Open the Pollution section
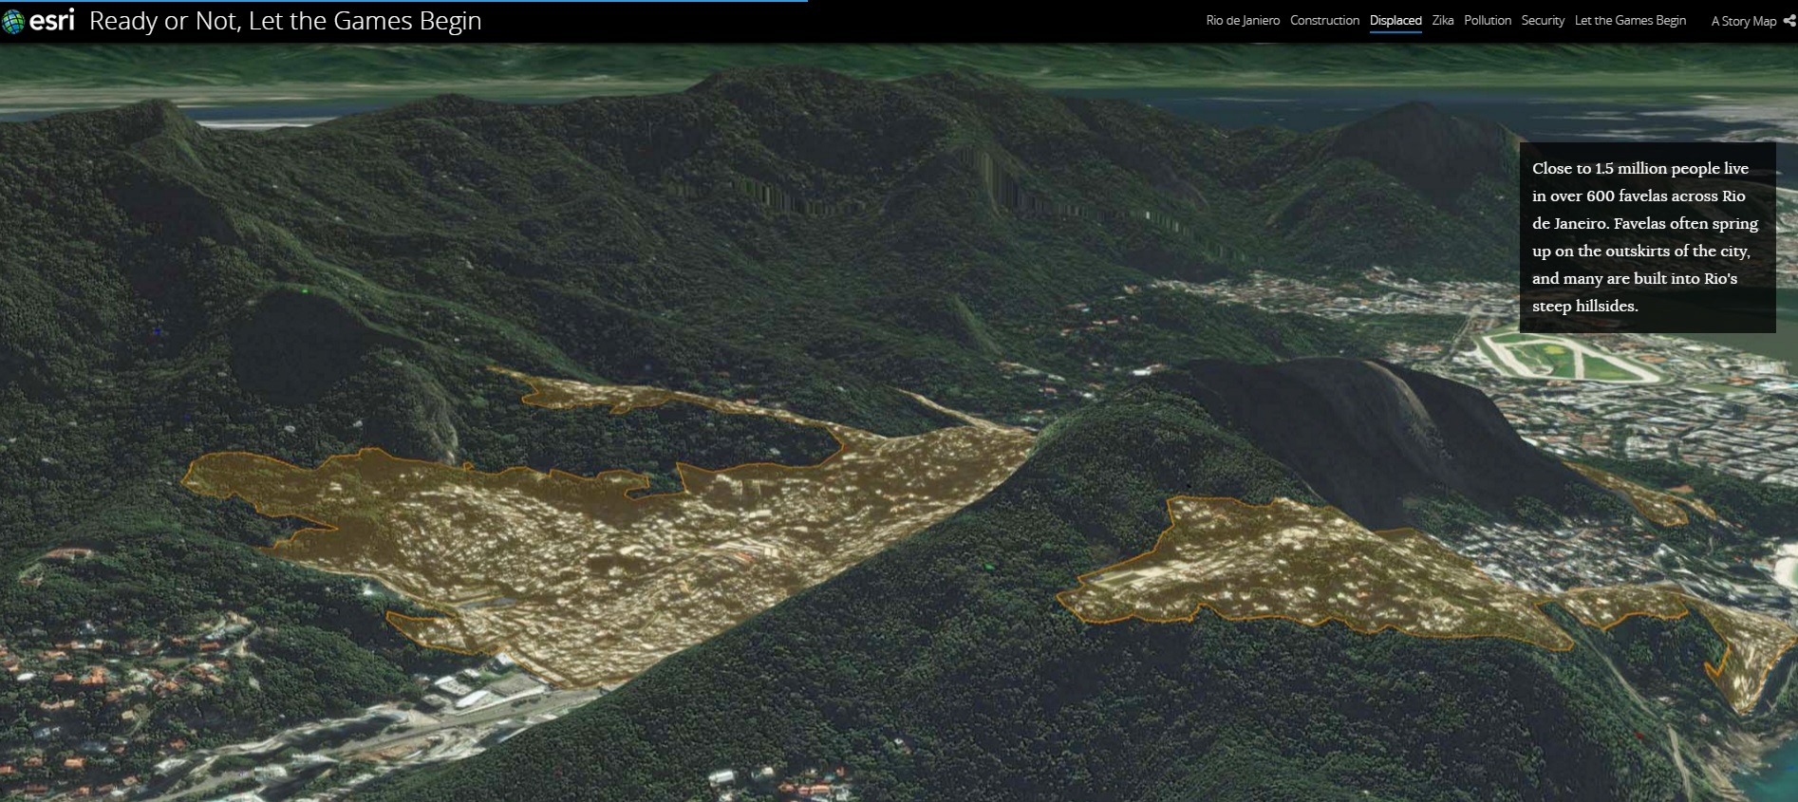Viewport: 1798px width, 802px height. 1487,21
